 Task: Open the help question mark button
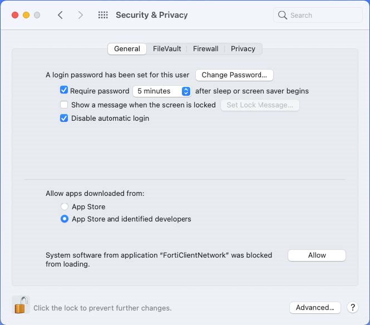352,307
